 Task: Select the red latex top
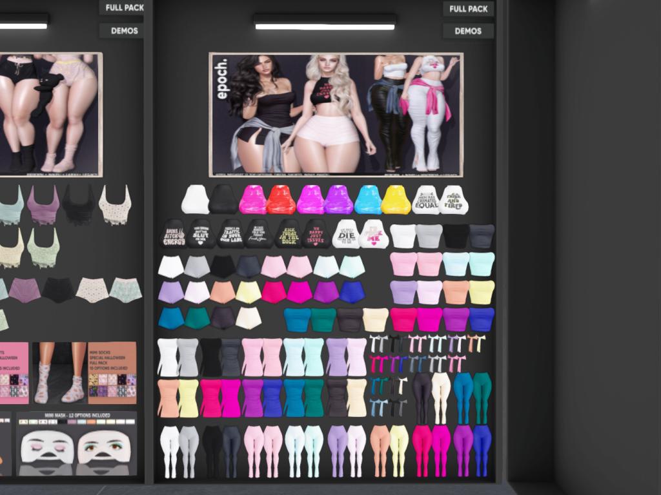281,200
